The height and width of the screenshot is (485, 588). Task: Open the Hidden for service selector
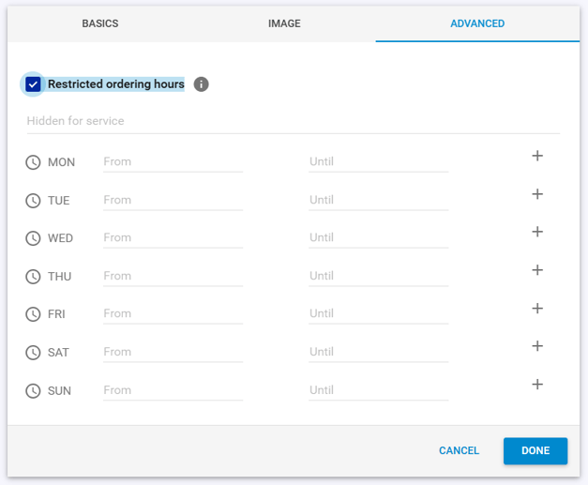coord(294,121)
